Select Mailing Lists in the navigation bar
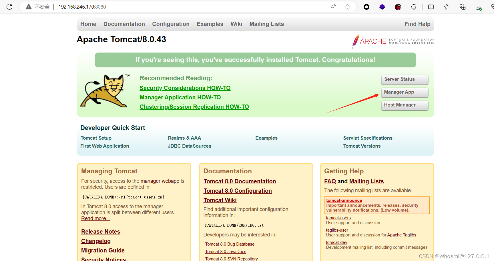 pos(266,24)
